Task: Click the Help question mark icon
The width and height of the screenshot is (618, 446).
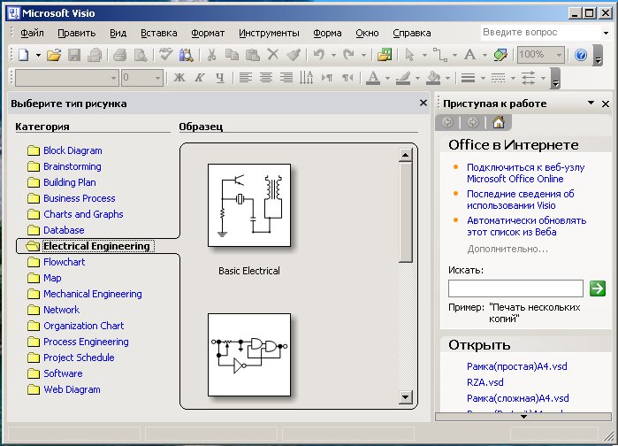Action: (x=581, y=55)
